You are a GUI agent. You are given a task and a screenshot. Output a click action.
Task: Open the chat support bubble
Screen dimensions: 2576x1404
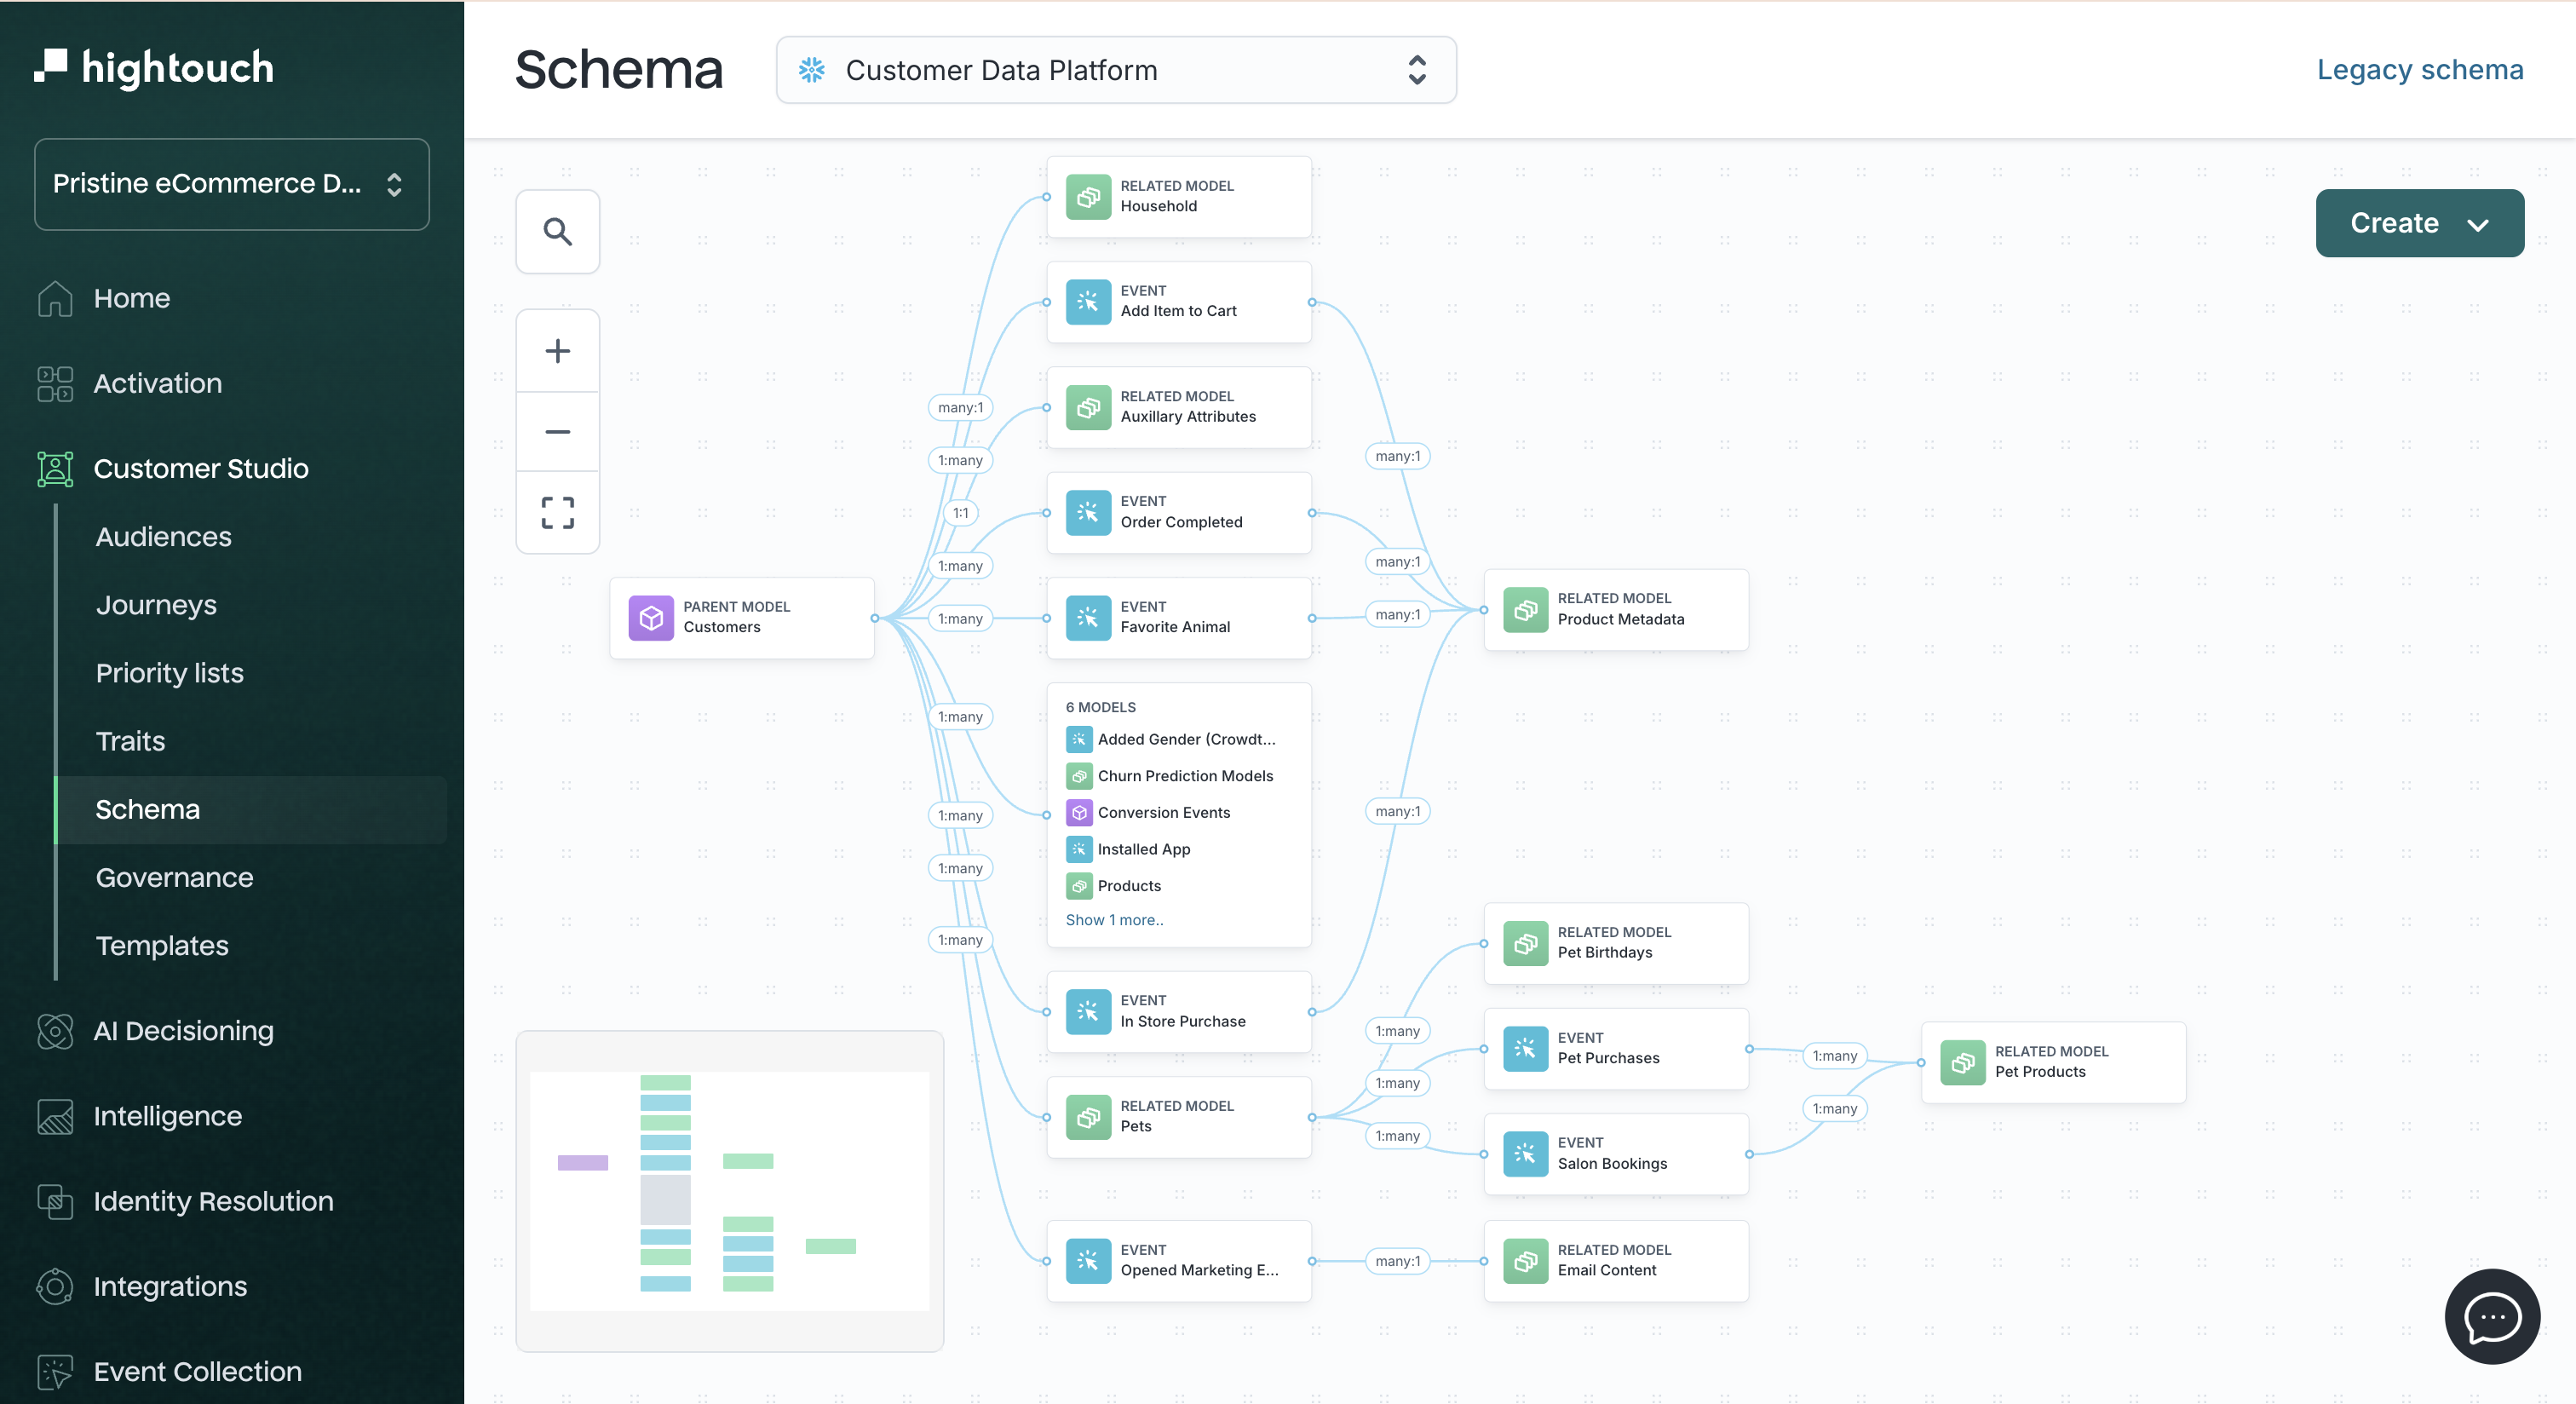click(2492, 1316)
